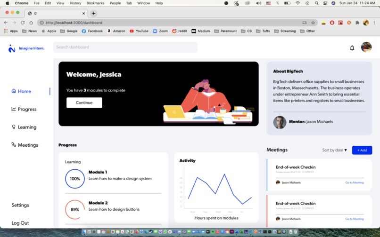Close the i2 tab

(x=83, y=13)
